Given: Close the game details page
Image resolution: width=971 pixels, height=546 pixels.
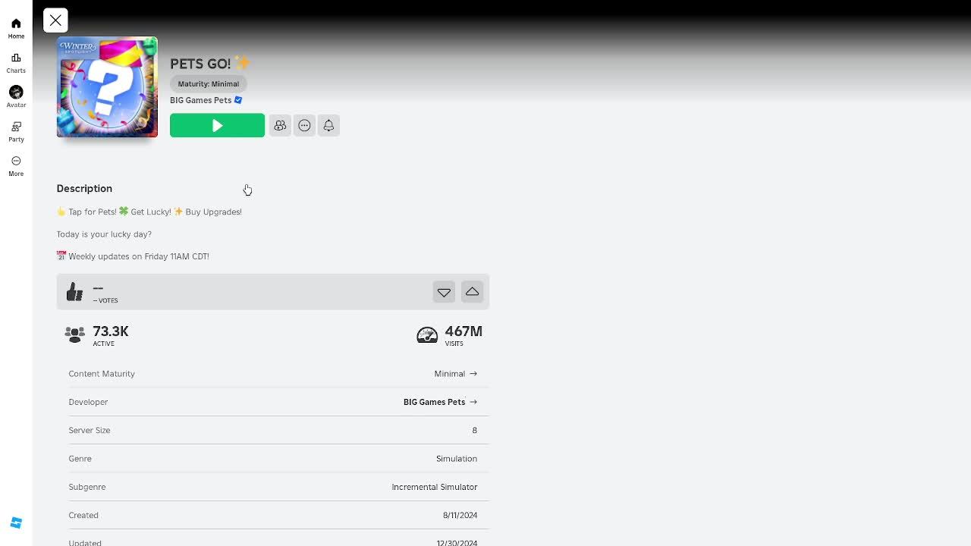Looking at the screenshot, I should click(55, 20).
